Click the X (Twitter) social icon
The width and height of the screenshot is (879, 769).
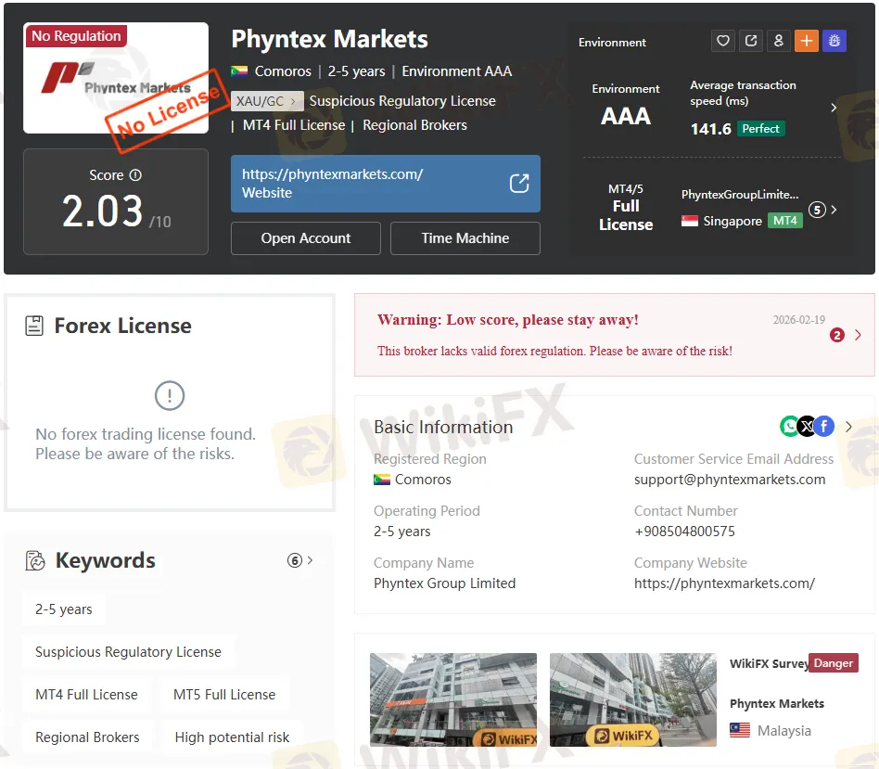pyautogui.click(x=807, y=426)
